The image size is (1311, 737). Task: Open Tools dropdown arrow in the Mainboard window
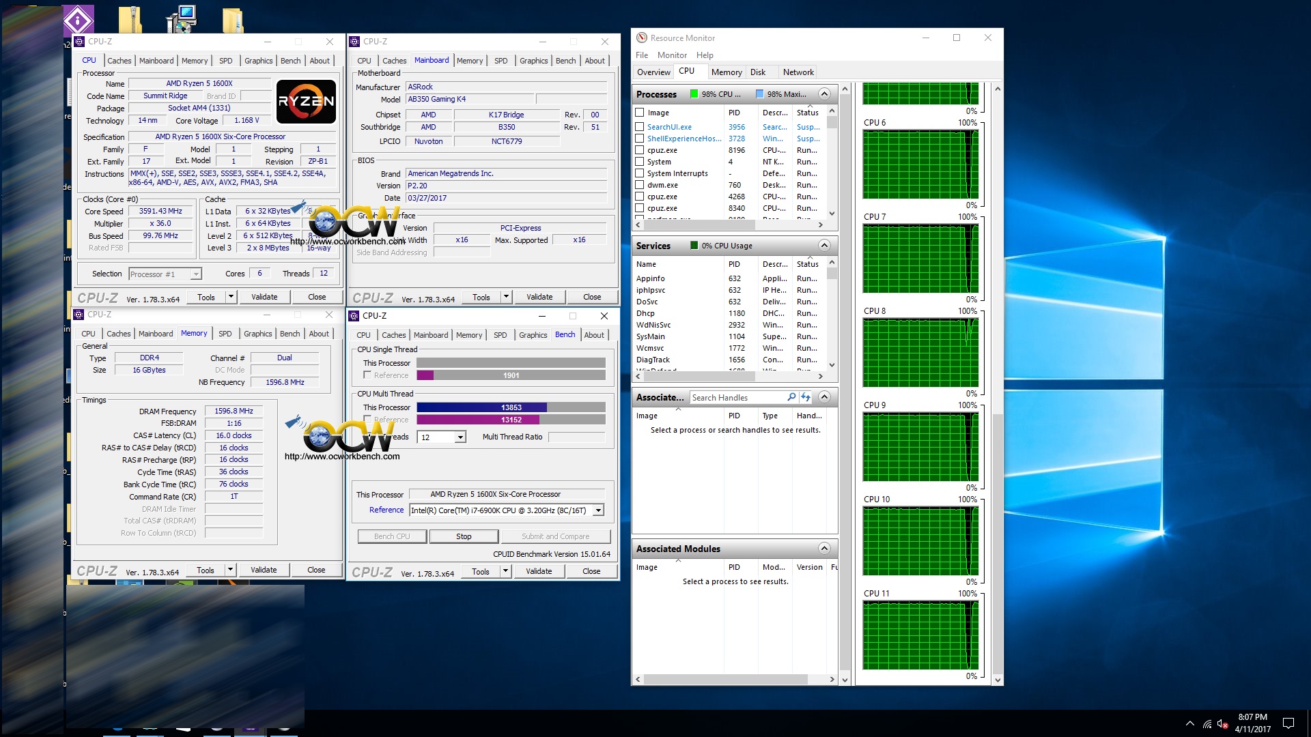[x=507, y=297]
